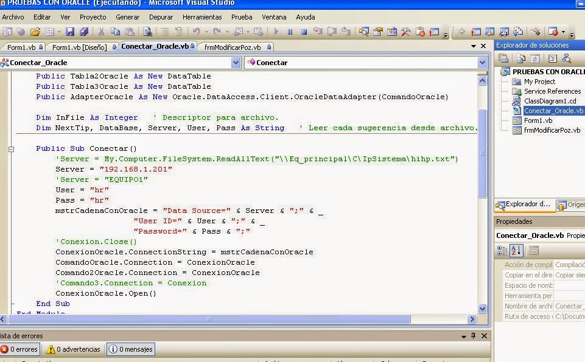The height and width of the screenshot is (362, 585).
Task: Pause the running debug session
Action: pyautogui.click(x=290, y=32)
